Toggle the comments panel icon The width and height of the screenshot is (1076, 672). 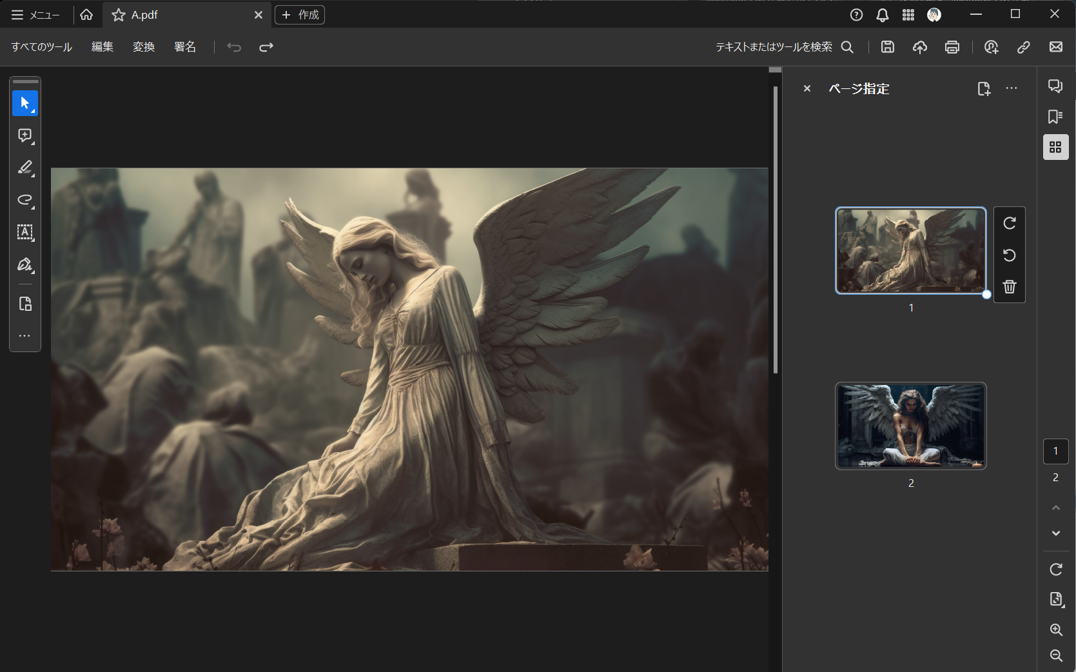(1055, 86)
